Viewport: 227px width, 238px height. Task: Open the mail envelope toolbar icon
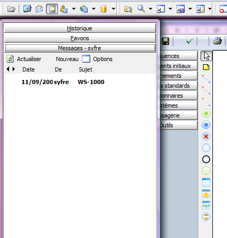(39, 9)
